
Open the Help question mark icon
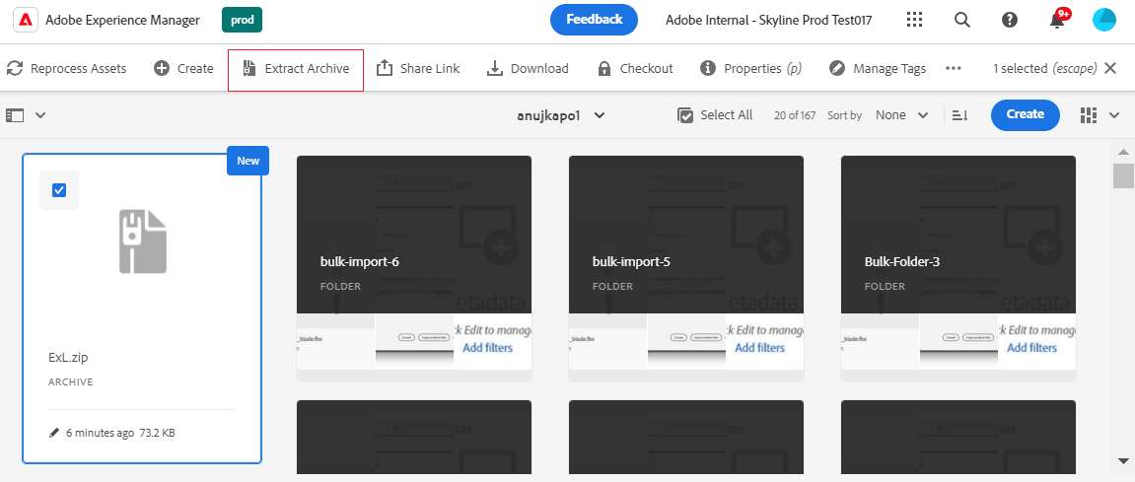[x=1010, y=20]
